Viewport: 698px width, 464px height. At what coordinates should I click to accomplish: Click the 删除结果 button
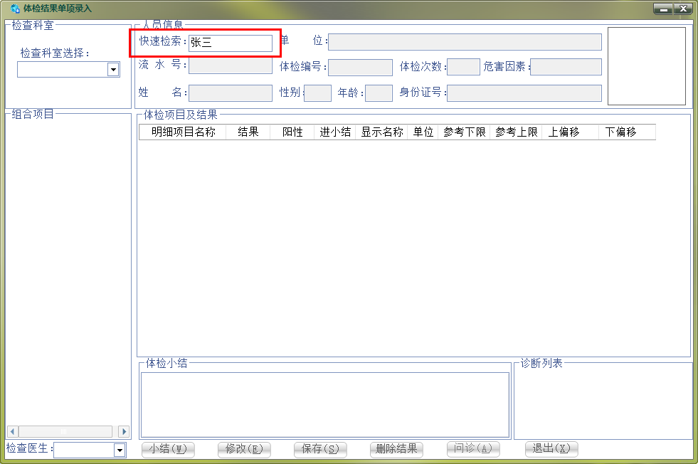396,449
